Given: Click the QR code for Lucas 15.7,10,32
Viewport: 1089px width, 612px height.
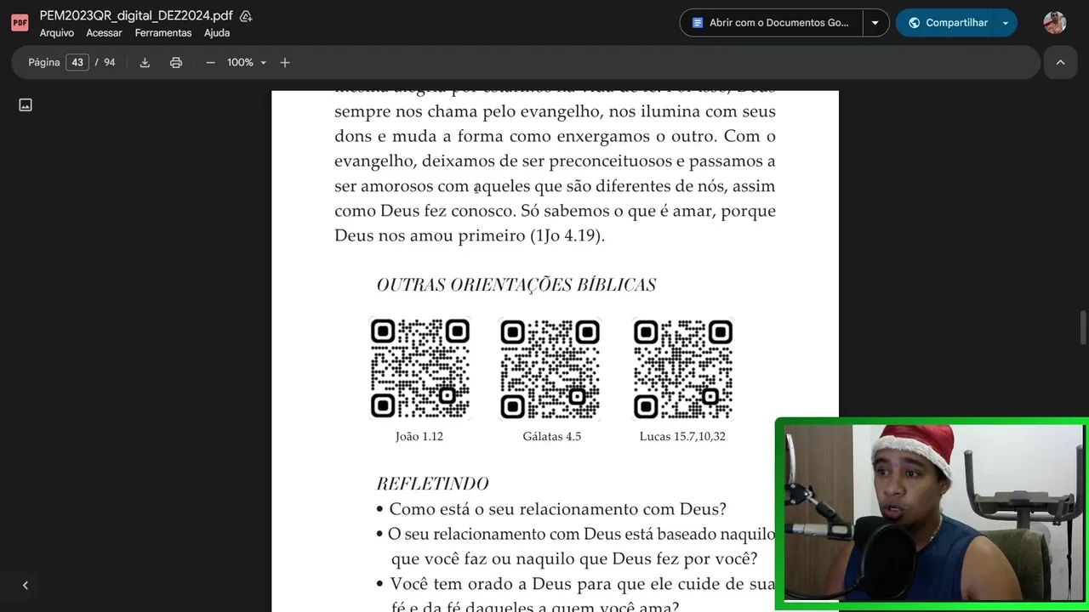Looking at the screenshot, I should pos(683,369).
